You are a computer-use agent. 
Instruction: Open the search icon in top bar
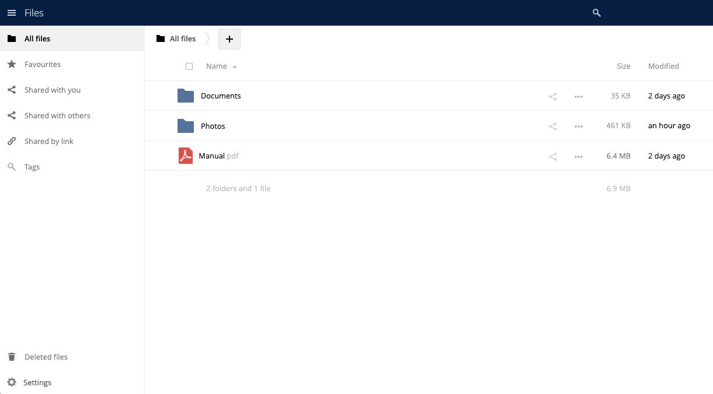coord(596,12)
